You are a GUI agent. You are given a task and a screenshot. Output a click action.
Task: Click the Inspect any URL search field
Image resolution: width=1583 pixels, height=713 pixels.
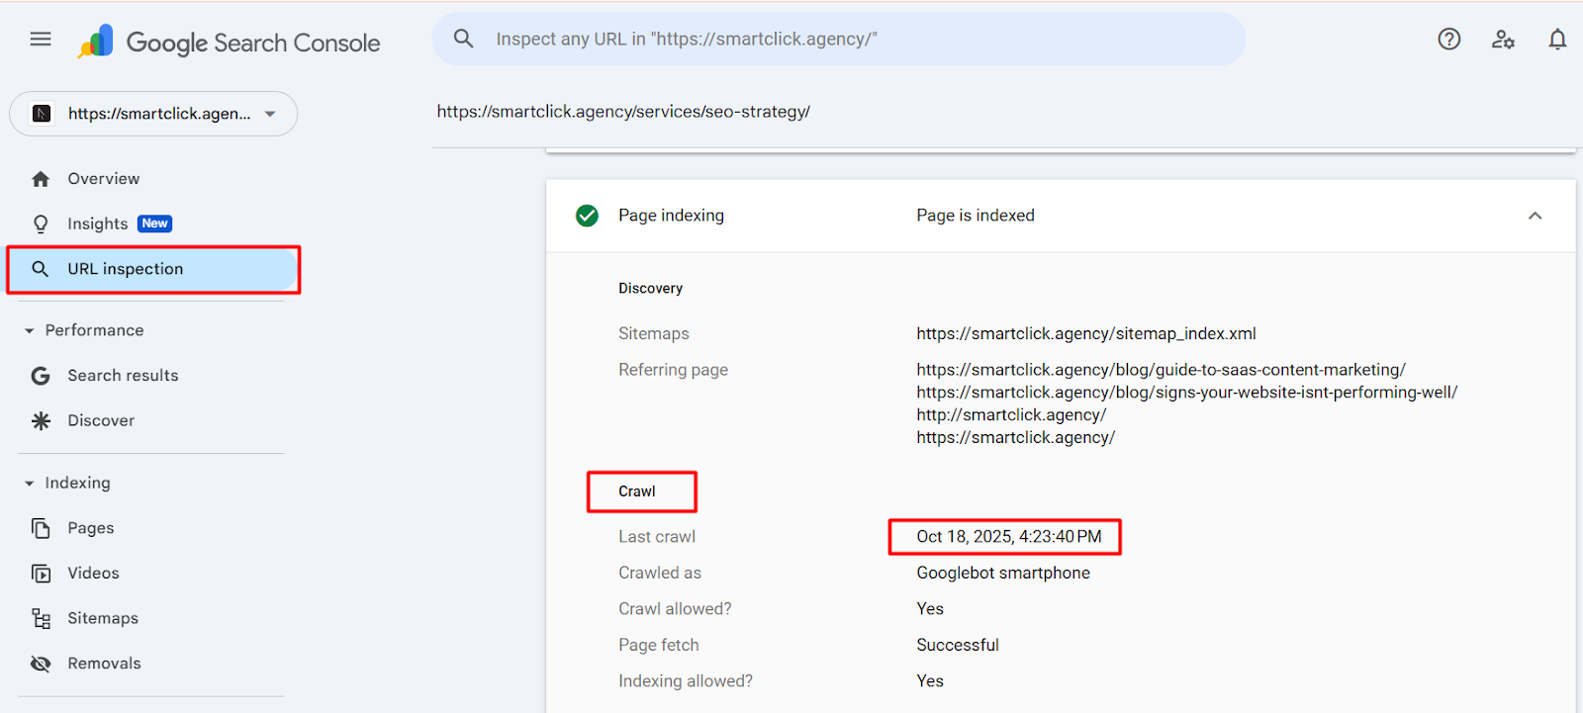pyautogui.click(x=839, y=39)
